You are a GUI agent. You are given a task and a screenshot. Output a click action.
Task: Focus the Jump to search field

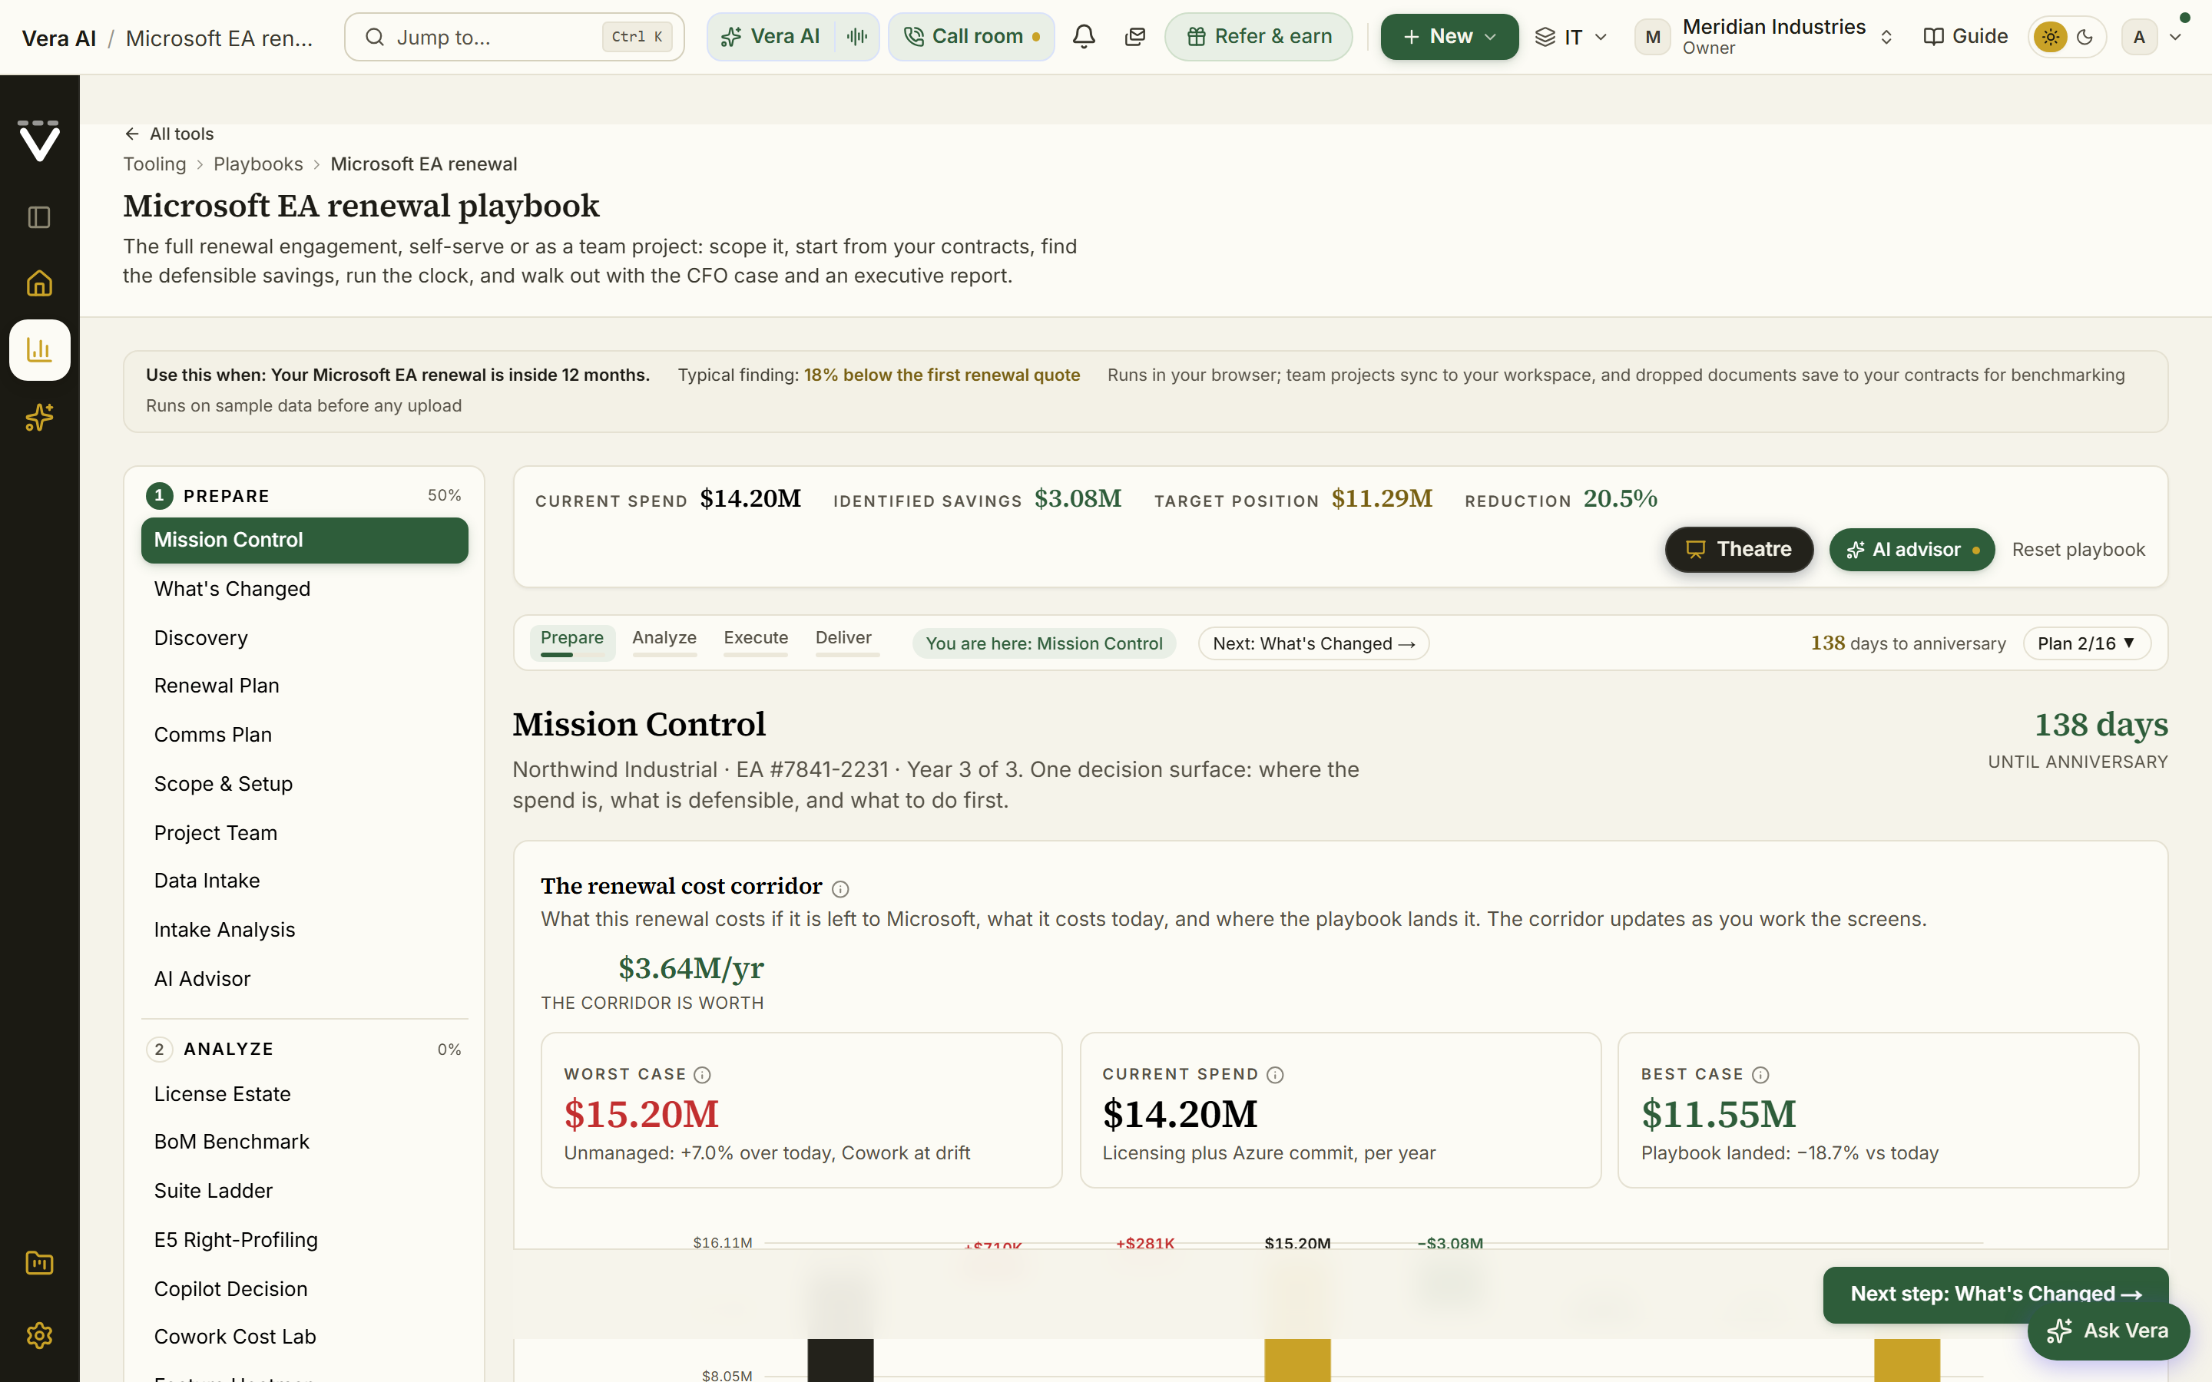coord(514,37)
